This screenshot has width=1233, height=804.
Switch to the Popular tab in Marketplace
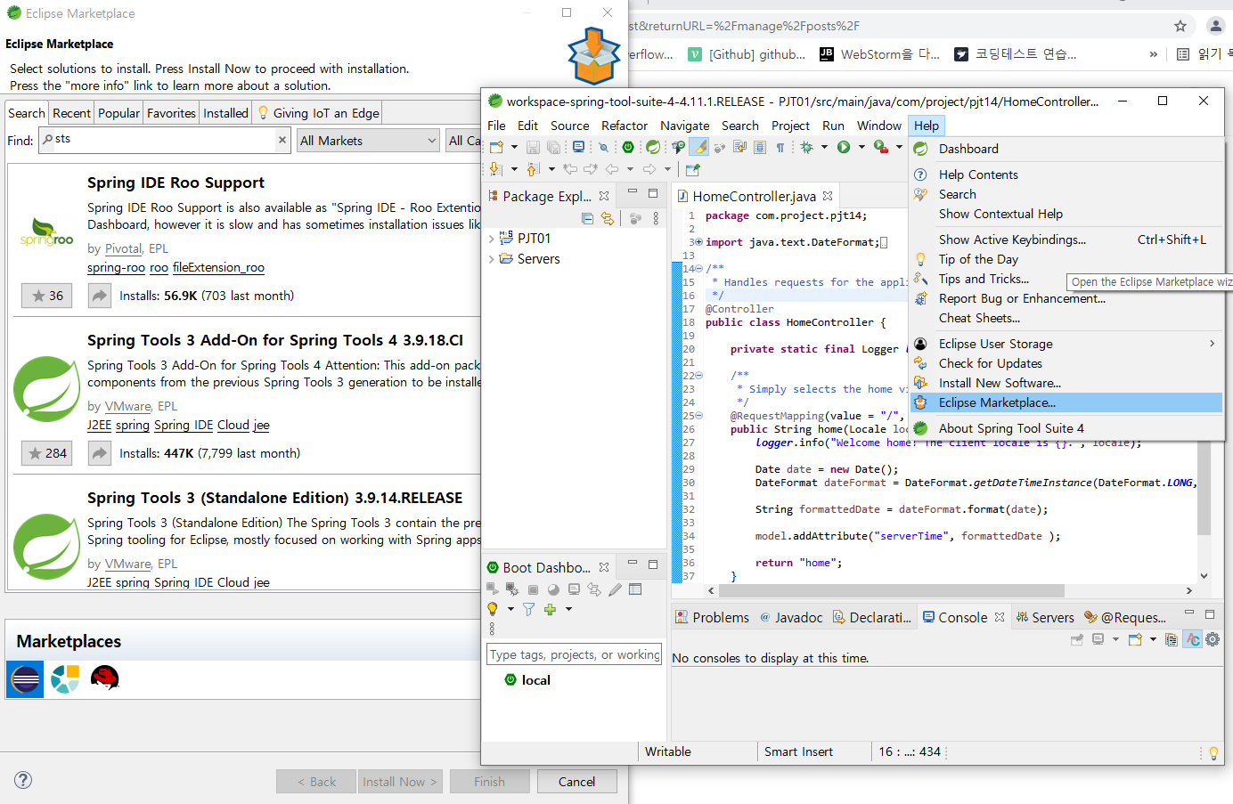118,113
